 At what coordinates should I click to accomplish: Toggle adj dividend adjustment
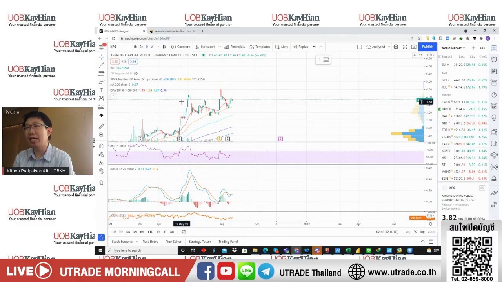click(408, 232)
